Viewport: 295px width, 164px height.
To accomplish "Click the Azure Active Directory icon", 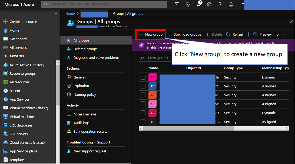I will click(6, 65).
